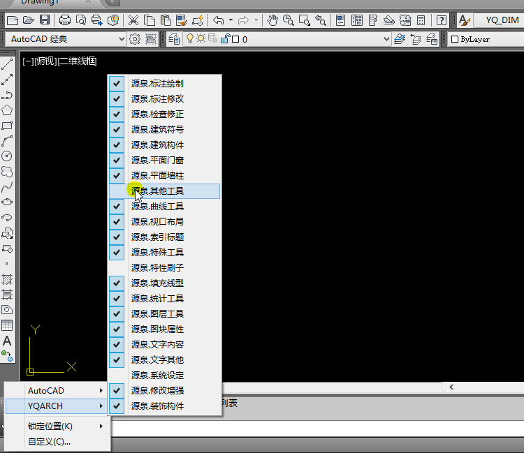The image size is (524, 453).
Task: Select 源泉.特性刷子 menu entry
Action: pyautogui.click(x=164, y=268)
